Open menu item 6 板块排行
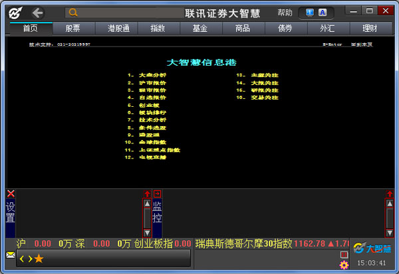Image resolution: width=399 pixels, height=274 pixels. tap(147, 113)
